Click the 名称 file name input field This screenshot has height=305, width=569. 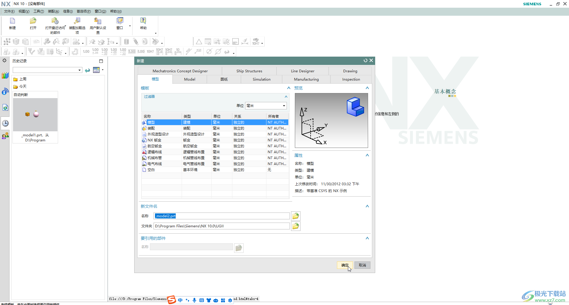click(222, 216)
